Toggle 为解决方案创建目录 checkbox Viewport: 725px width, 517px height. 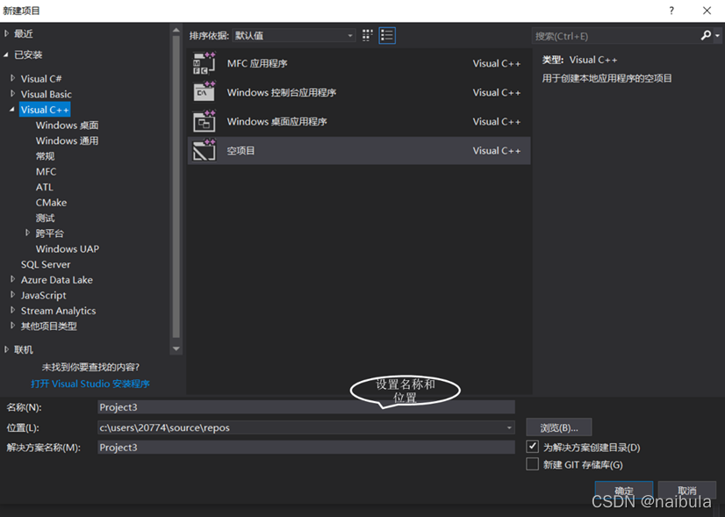tap(532, 447)
